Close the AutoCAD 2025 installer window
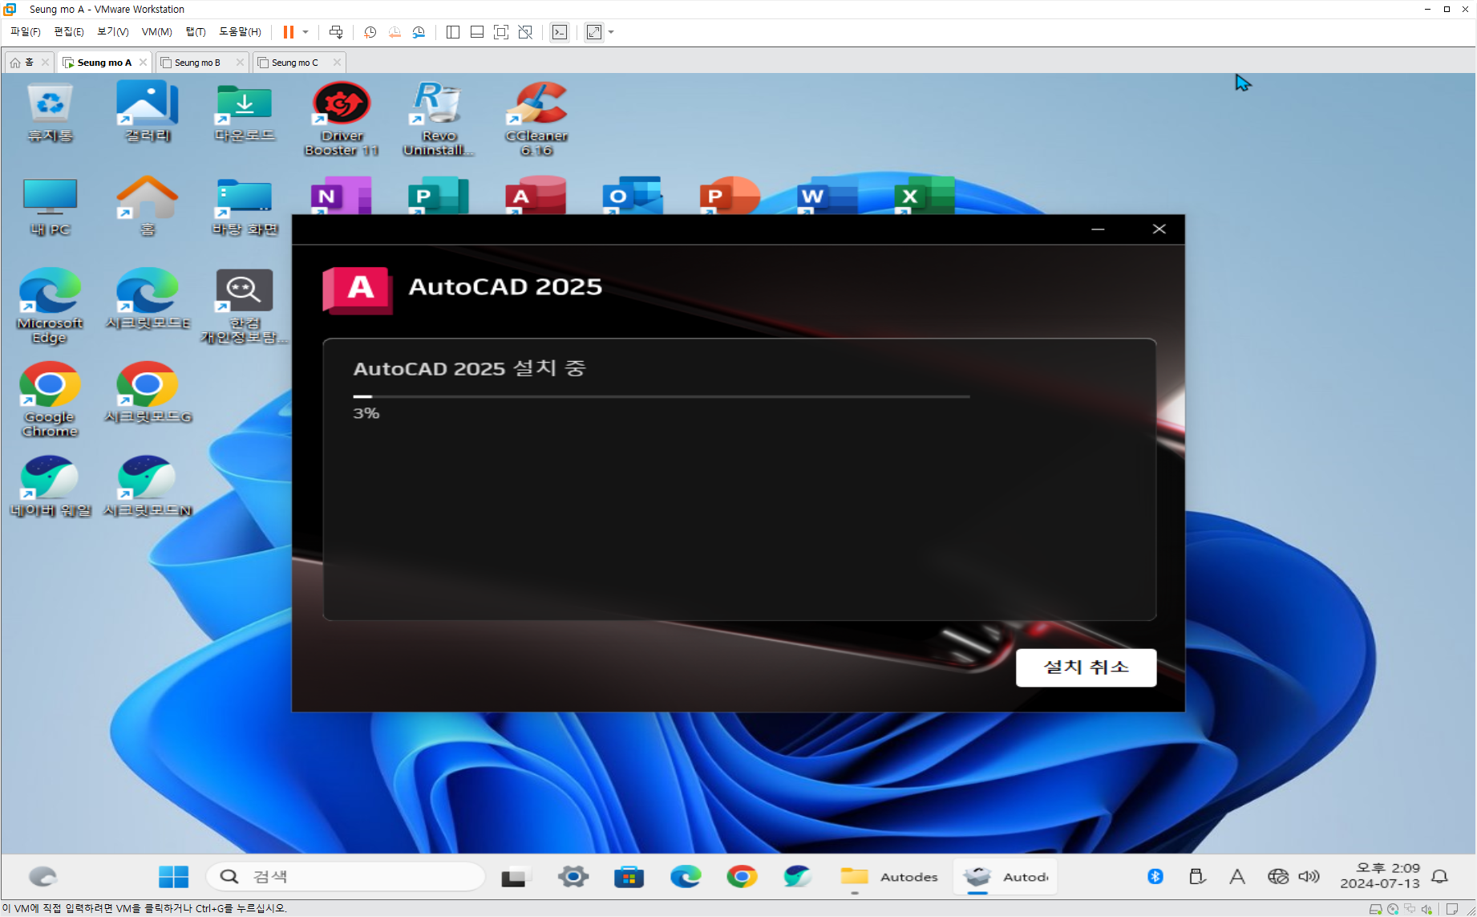The width and height of the screenshot is (1477, 917). click(1159, 229)
